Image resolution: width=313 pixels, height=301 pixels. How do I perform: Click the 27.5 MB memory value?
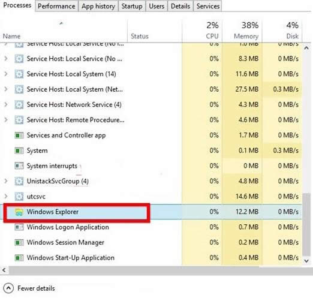tap(247, 89)
